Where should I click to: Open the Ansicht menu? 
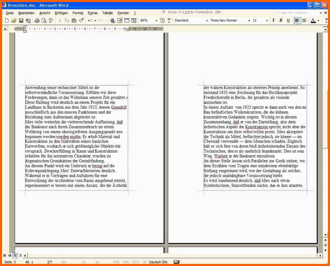point(44,13)
